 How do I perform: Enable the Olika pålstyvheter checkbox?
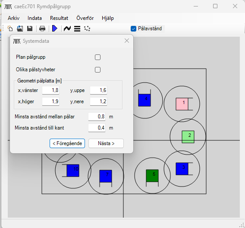pyautogui.click(x=97, y=70)
